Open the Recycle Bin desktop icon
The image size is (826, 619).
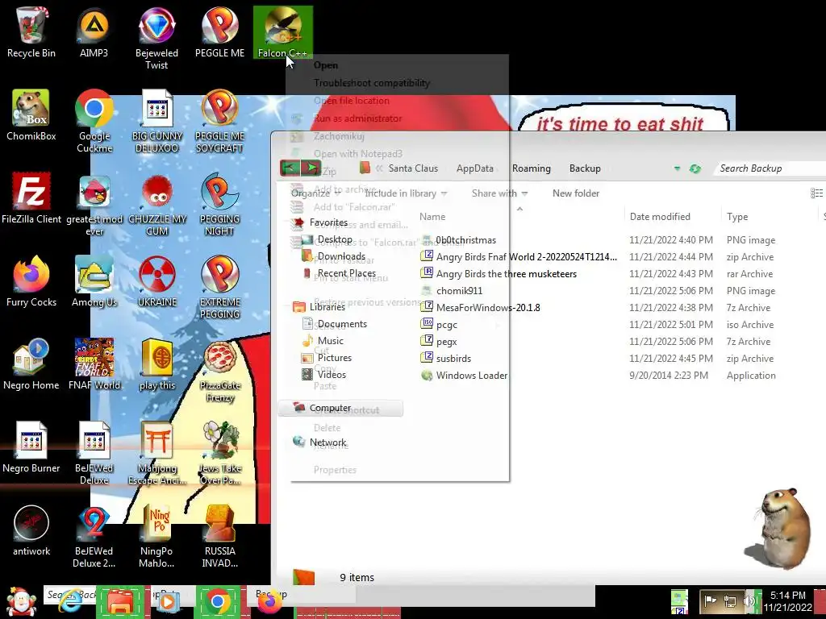31,32
